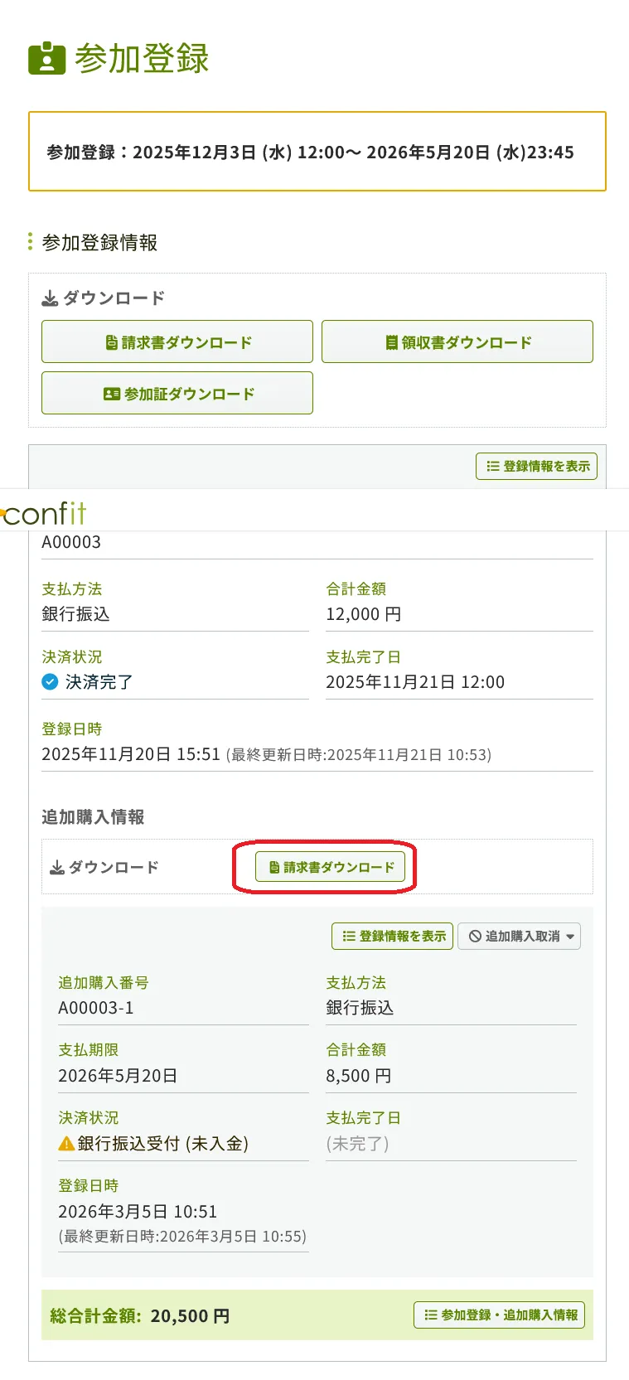629x1380 pixels.
Task: Click red-circled 請求書ダウンロード in 追加購入情報
Action: [x=330, y=867]
